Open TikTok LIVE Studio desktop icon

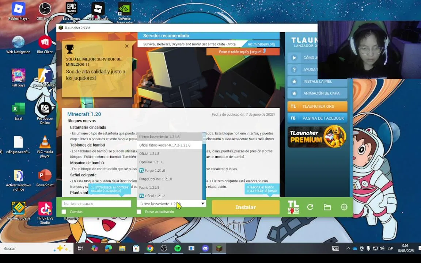coord(45,213)
